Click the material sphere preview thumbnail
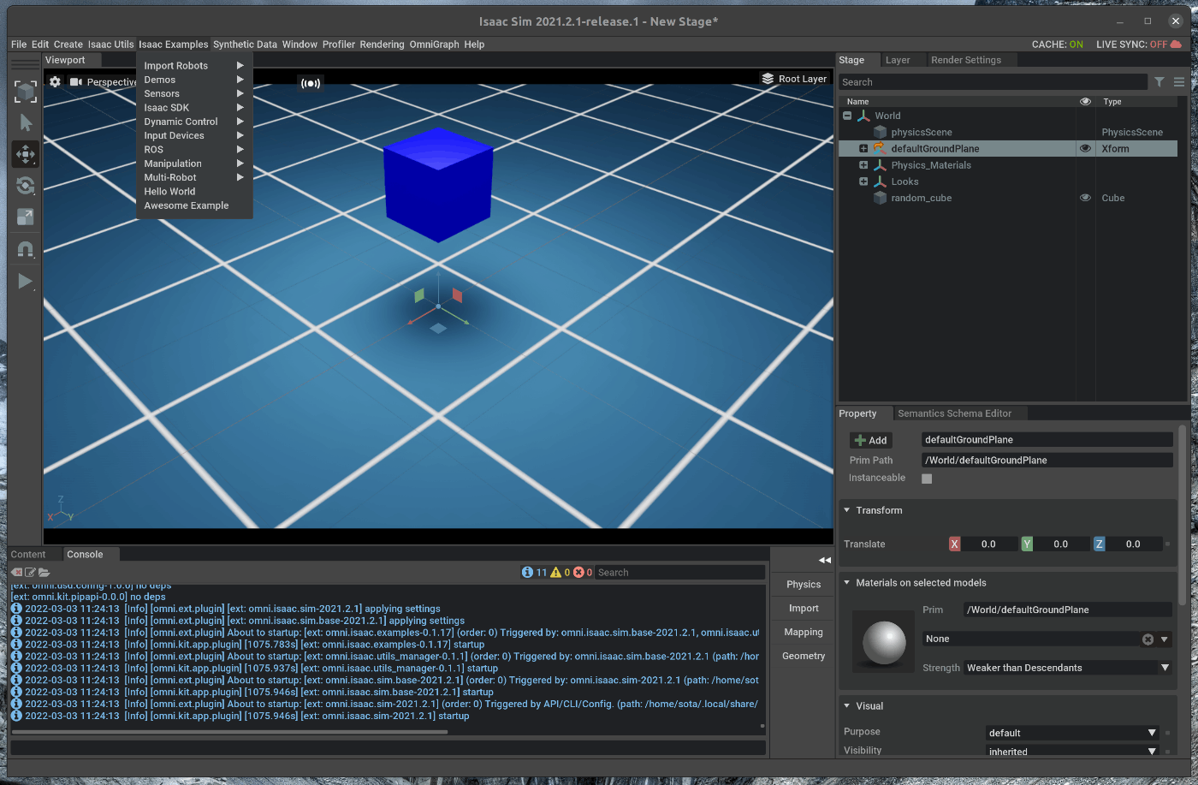The height and width of the screenshot is (785, 1198). pyautogui.click(x=884, y=643)
